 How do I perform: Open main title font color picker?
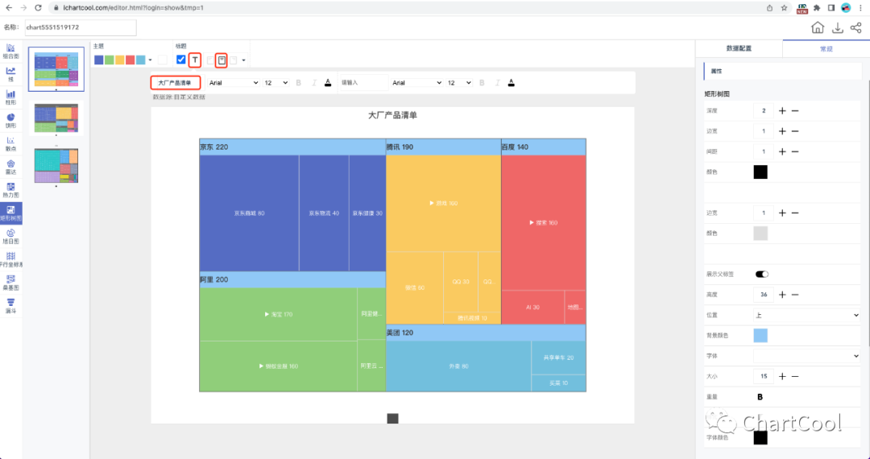pyautogui.click(x=328, y=83)
